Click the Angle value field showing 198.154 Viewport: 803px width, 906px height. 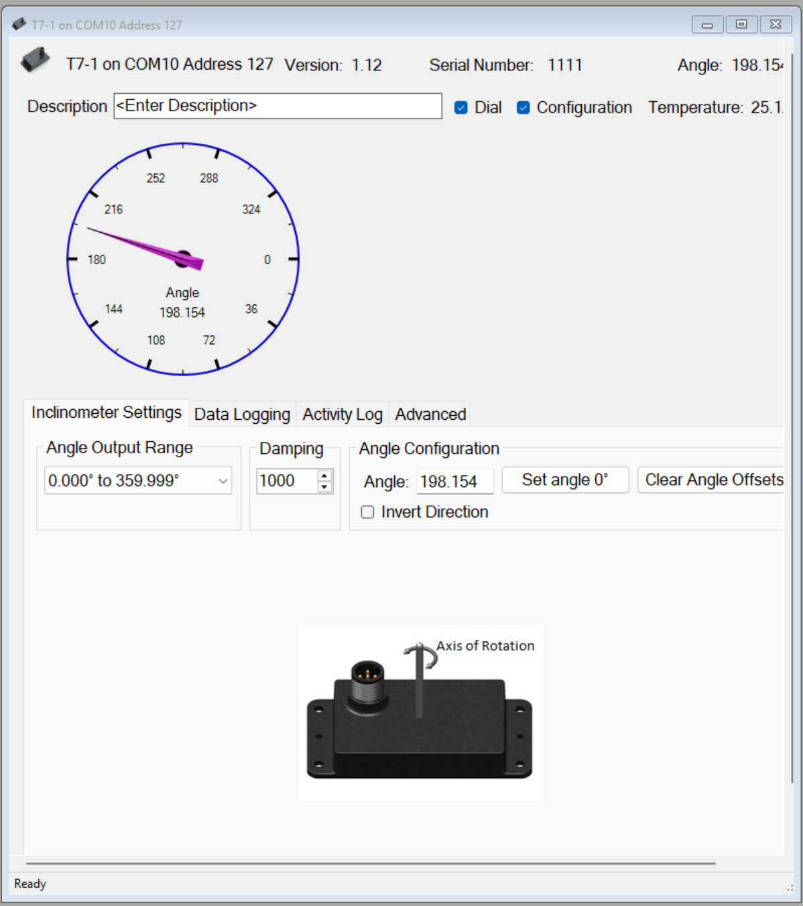click(454, 480)
